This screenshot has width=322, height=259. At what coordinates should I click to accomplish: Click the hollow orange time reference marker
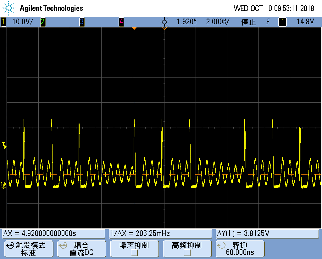point(164,28)
